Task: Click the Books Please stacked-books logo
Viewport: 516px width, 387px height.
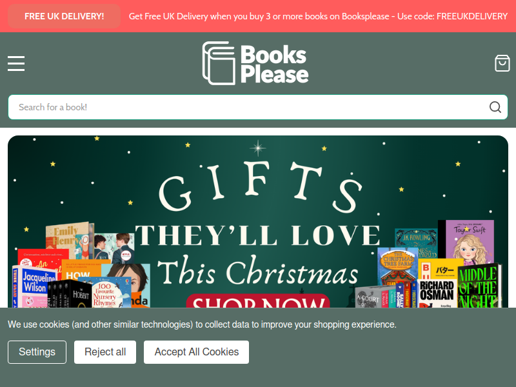Action: click(219, 63)
